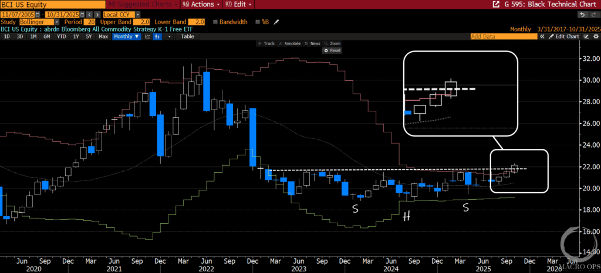Switch to Table view
The image size is (601, 273).
coord(187,36)
